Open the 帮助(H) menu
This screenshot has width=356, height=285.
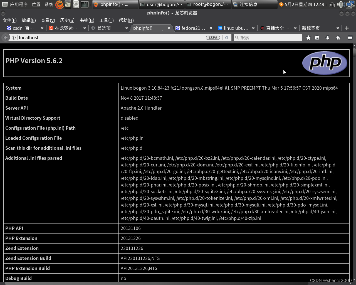(126, 20)
